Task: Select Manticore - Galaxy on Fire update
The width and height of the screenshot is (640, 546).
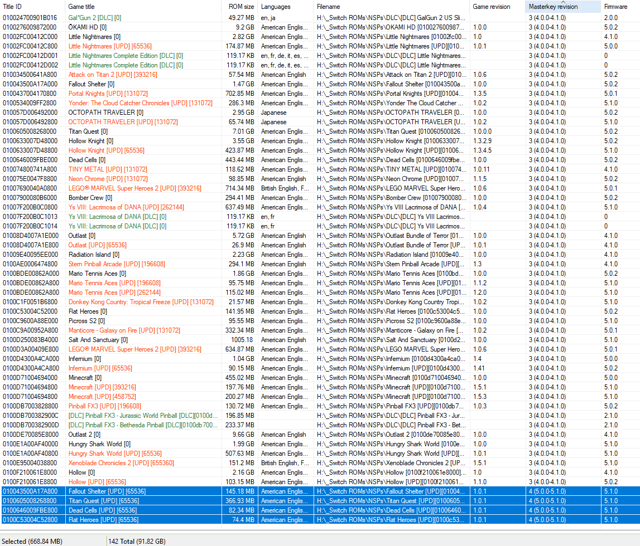Action: 124,330
